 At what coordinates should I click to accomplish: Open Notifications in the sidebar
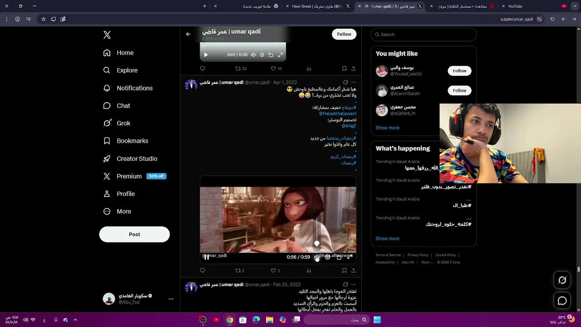(x=128, y=88)
